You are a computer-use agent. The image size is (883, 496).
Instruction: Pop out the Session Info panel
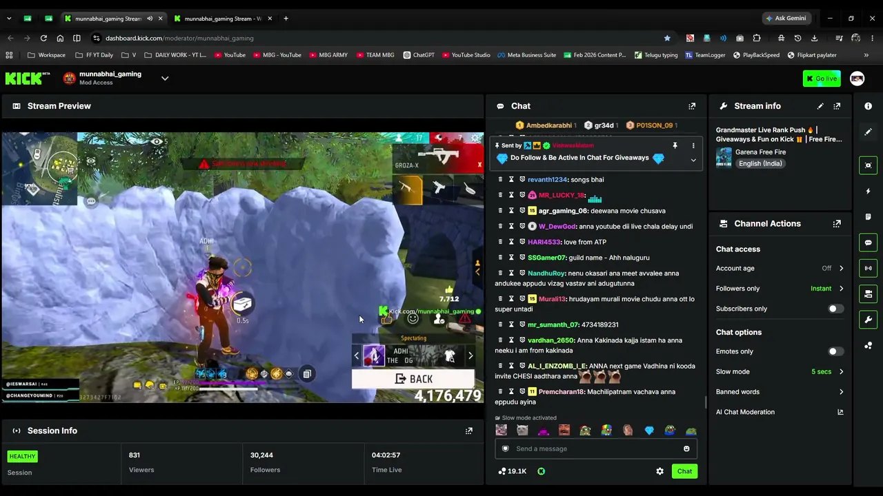[x=469, y=431]
